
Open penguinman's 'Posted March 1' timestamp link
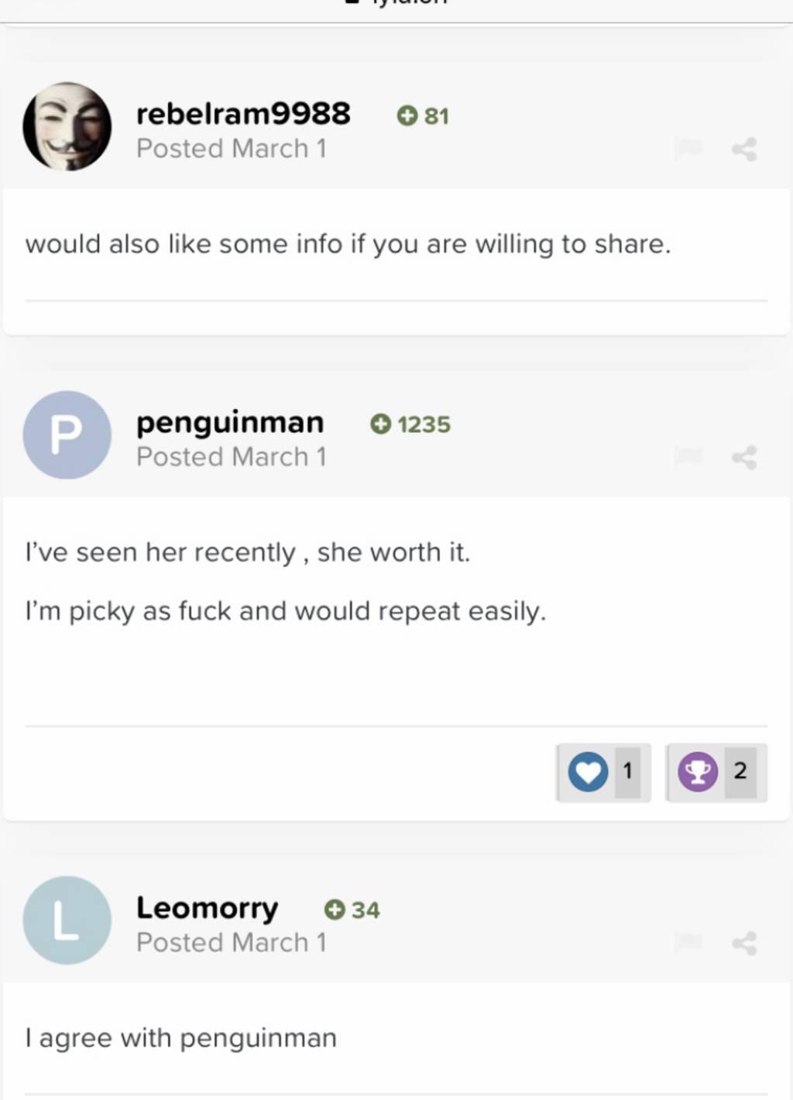click(231, 457)
